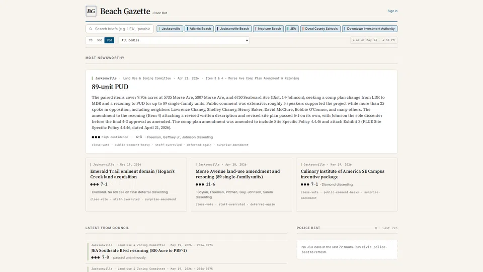Focus the Search briefs input field

[120, 29]
